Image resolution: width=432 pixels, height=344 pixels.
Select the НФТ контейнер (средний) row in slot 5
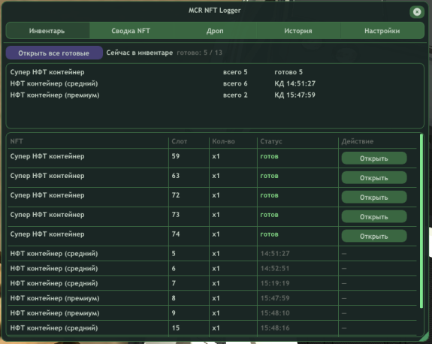click(x=212, y=254)
